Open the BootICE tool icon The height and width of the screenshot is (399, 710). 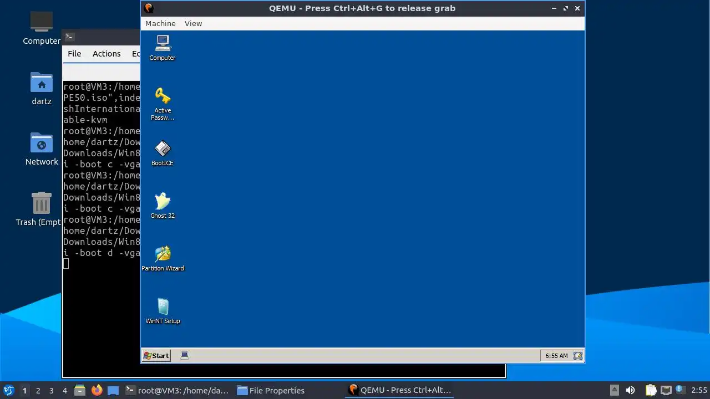click(x=163, y=153)
